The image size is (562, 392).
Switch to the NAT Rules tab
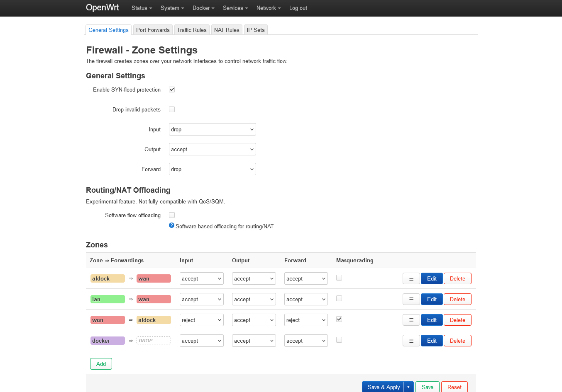[227, 30]
